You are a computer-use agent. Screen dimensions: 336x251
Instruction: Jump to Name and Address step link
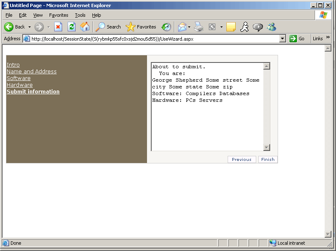click(x=31, y=72)
